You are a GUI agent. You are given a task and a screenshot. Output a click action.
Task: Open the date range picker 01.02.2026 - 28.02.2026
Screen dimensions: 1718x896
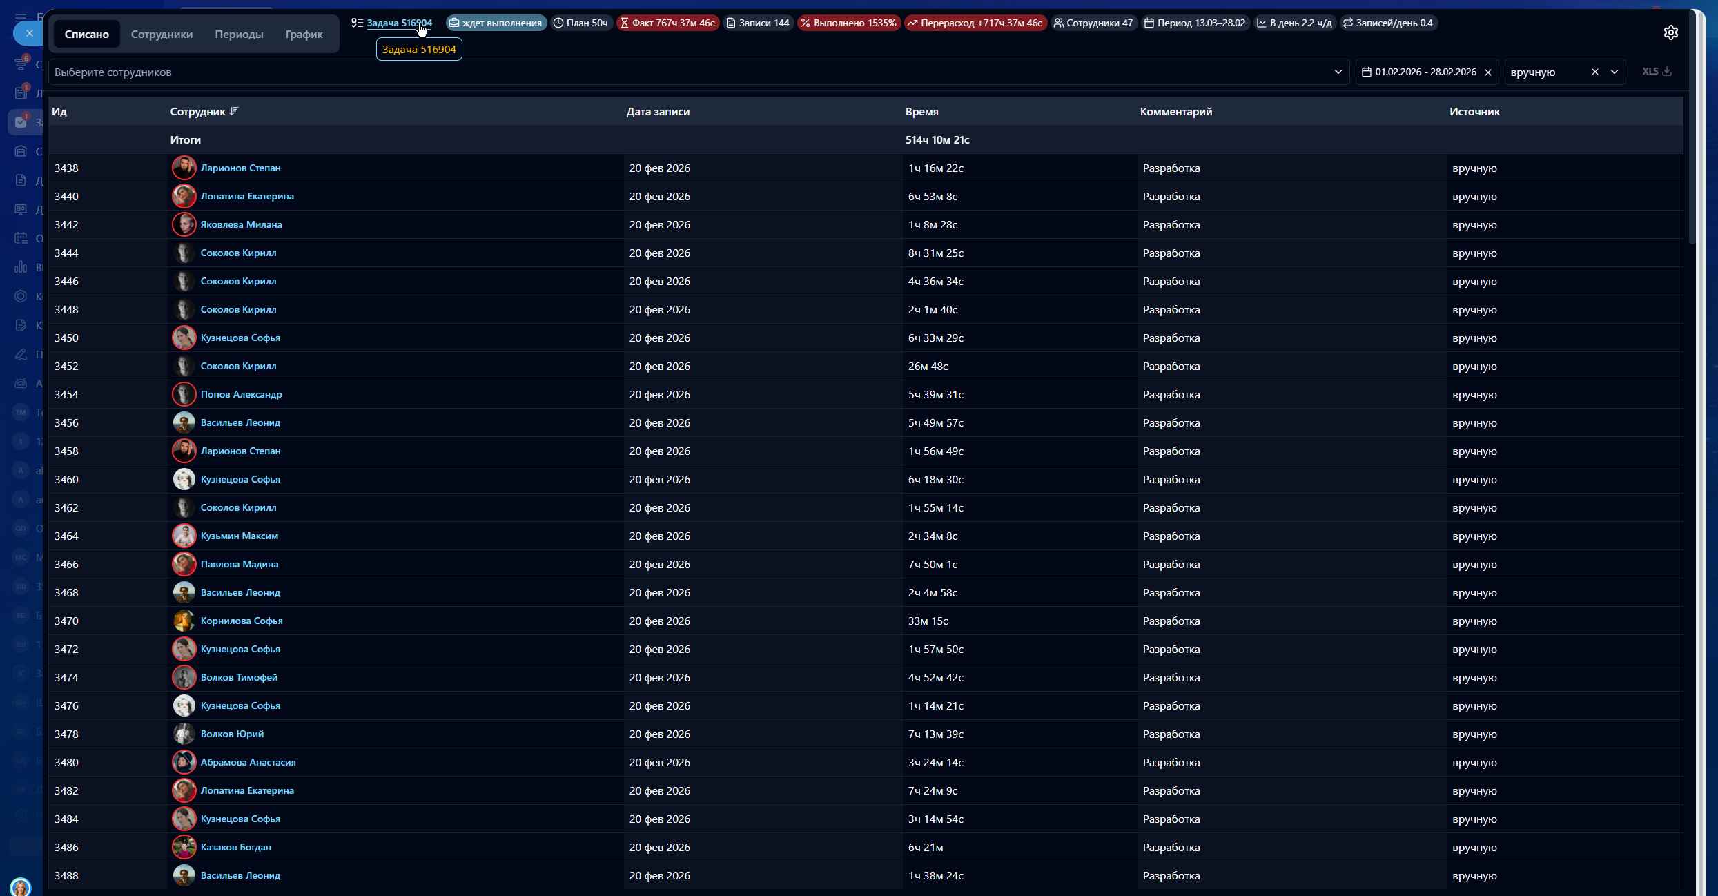tap(1425, 72)
